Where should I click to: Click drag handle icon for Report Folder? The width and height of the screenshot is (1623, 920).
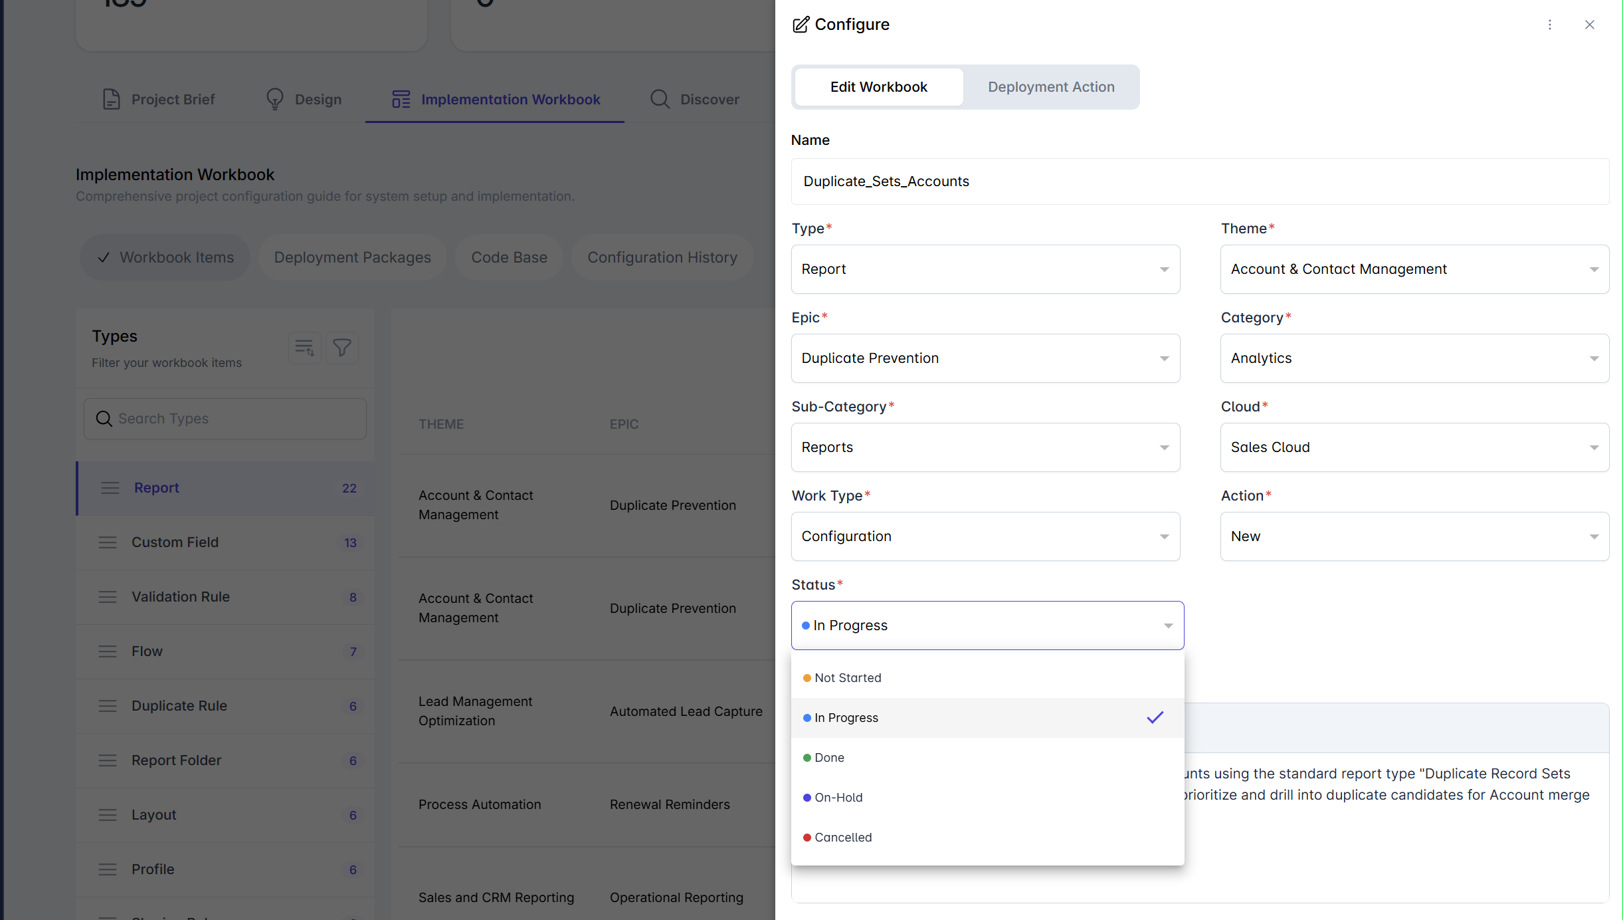[x=108, y=760]
